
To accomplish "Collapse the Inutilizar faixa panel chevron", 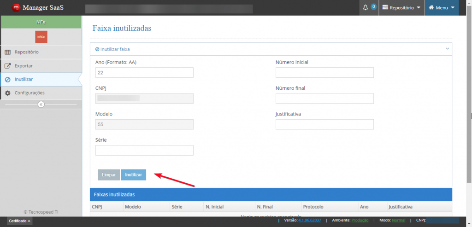I will point(447,49).
